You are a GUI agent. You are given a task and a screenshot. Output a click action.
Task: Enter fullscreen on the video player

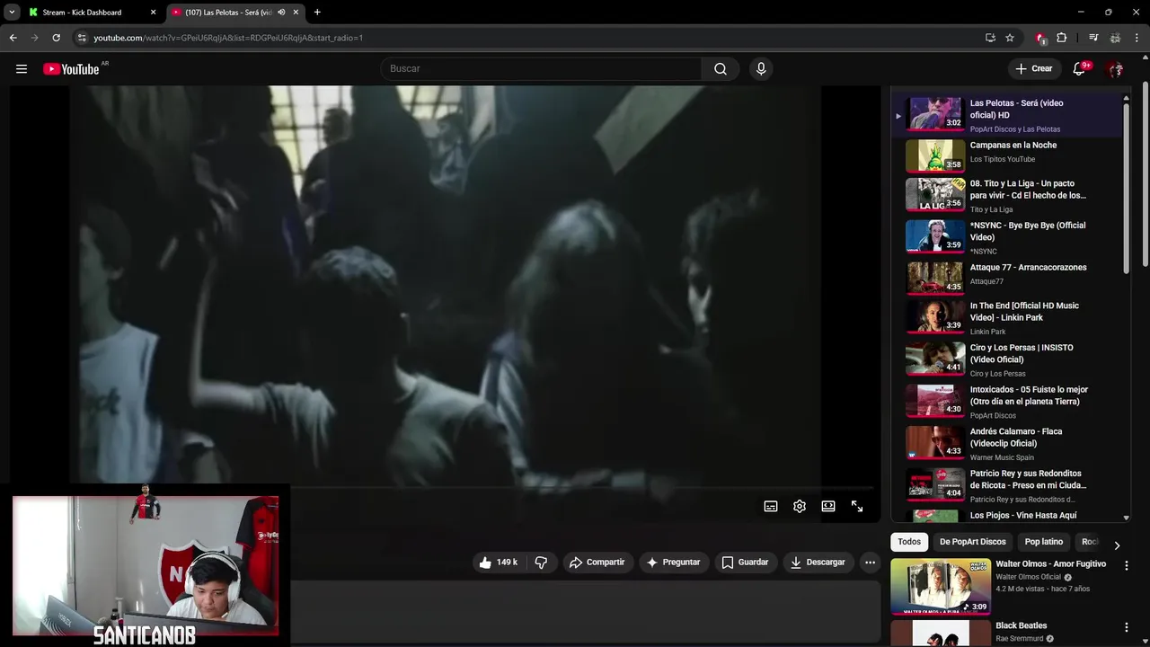click(x=857, y=507)
